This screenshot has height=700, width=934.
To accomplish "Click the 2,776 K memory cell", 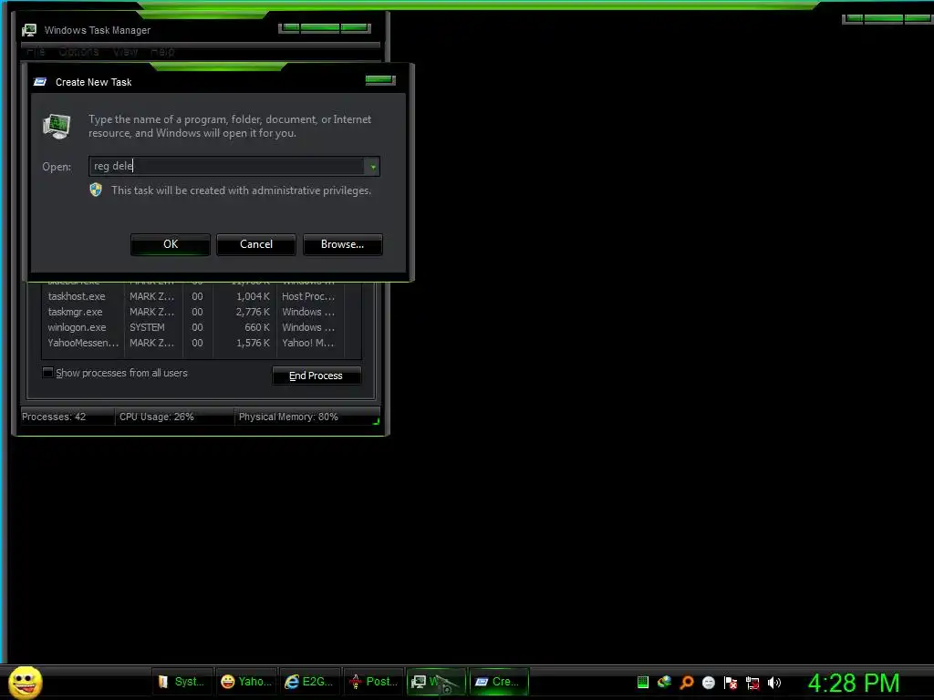I will click(x=253, y=312).
